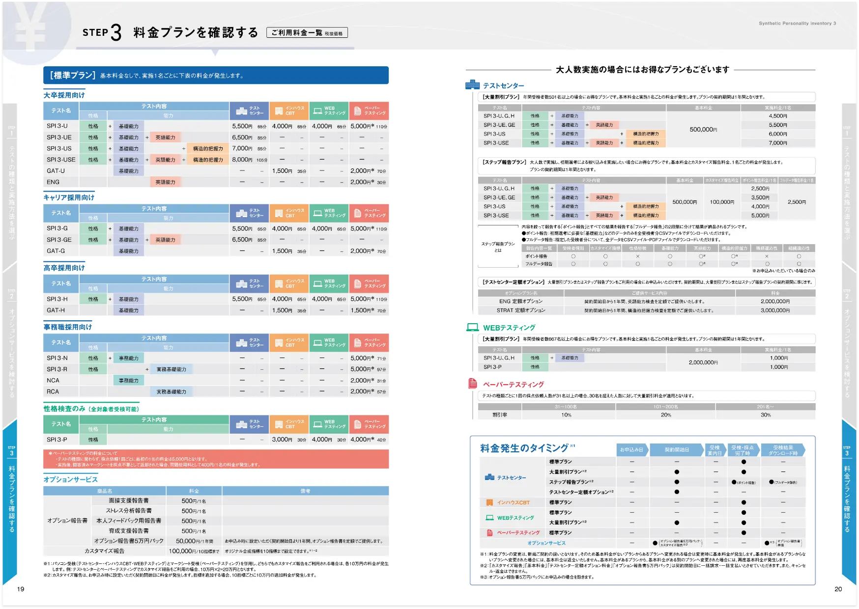The height and width of the screenshot is (609, 859).
Task: Click the × mark for ポイント報告 under 性格特徴
Action: point(637,256)
